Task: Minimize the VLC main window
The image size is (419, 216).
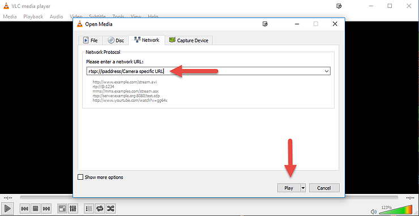Action: [x=371, y=6]
